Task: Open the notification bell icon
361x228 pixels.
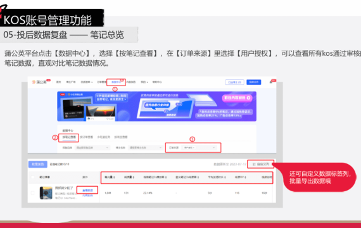Action: pos(271,82)
